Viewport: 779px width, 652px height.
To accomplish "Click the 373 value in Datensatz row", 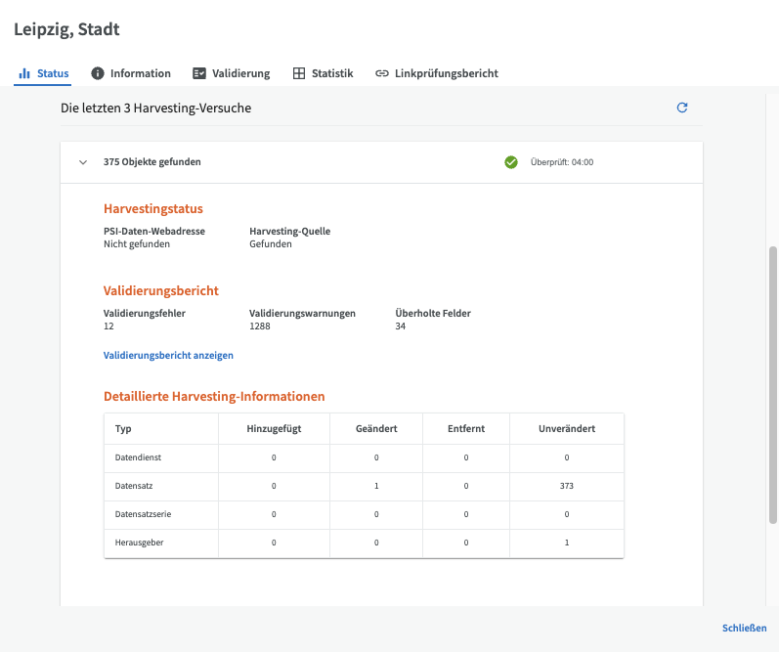I will pos(566,486).
